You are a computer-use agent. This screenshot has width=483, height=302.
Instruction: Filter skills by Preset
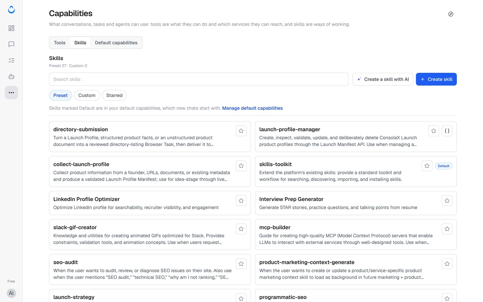click(60, 95)
